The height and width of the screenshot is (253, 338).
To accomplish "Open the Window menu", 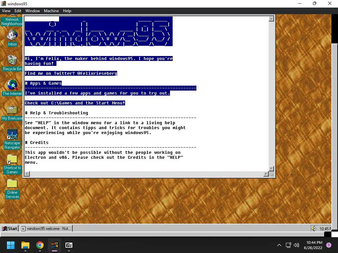I will (x=33, y=11).
